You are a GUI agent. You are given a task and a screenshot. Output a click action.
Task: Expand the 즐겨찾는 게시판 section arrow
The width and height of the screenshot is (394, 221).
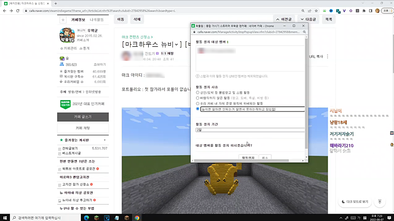(104, 140)
